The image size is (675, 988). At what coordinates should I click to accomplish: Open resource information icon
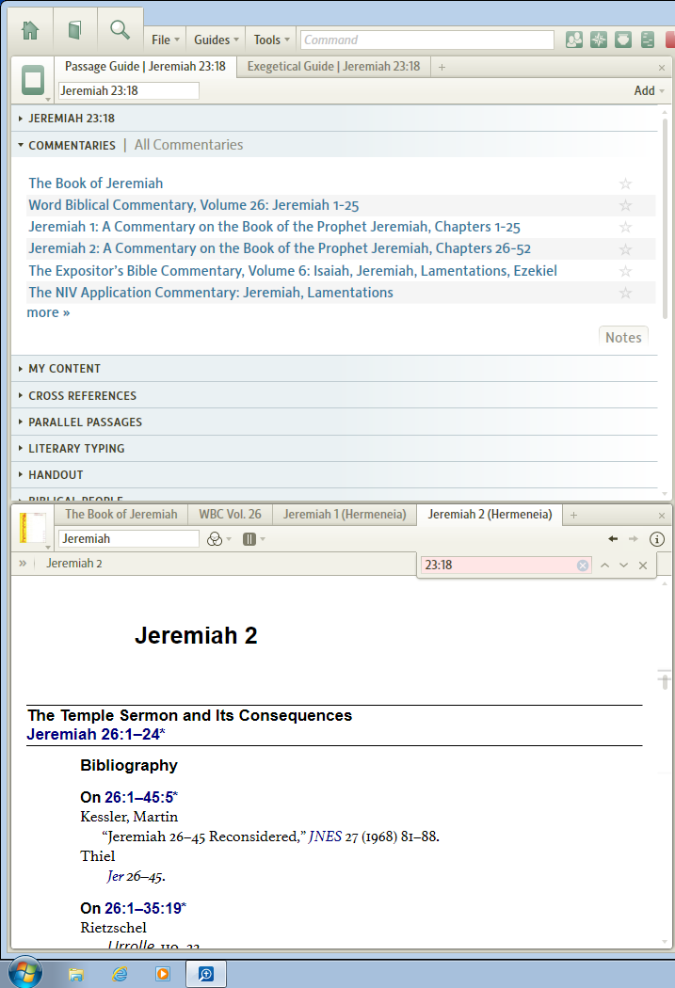[x=657, y=539]
